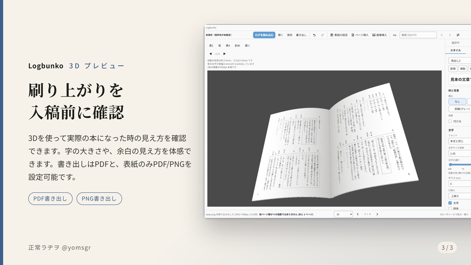Viewport: 471px width, 265px height.
Task: Open the 見出し2 style dropdown
Action: point(460,61)
